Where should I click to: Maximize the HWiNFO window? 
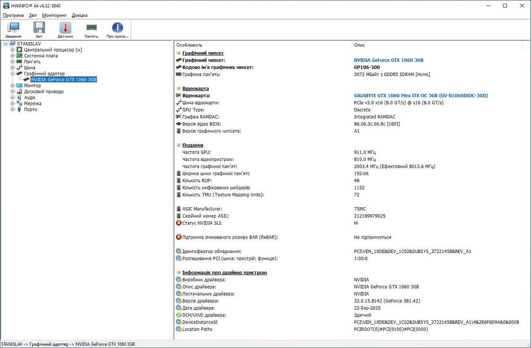pos(505,6)
